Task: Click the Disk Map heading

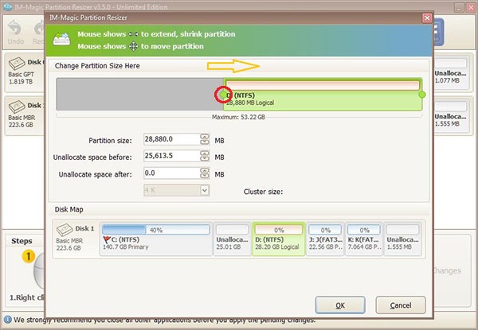Action: (x=69, y=209)
